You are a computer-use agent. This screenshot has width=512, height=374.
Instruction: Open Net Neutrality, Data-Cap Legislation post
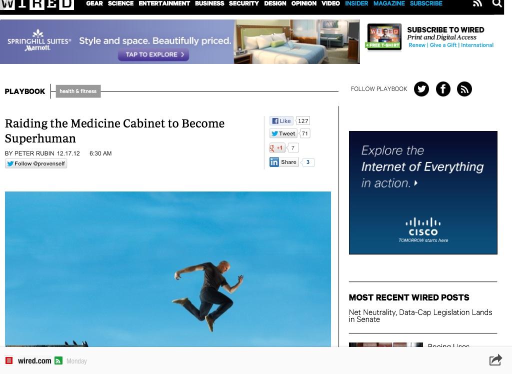click(420, 316)
